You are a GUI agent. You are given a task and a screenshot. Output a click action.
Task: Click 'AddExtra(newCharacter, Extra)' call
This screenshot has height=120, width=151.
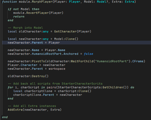pyautogui.click(x=35, y=110)
